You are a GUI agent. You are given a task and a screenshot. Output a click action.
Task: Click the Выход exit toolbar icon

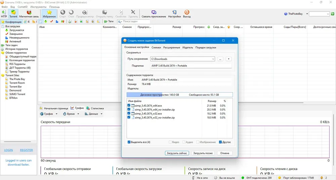pyautogui.click(x=187, y=14)
